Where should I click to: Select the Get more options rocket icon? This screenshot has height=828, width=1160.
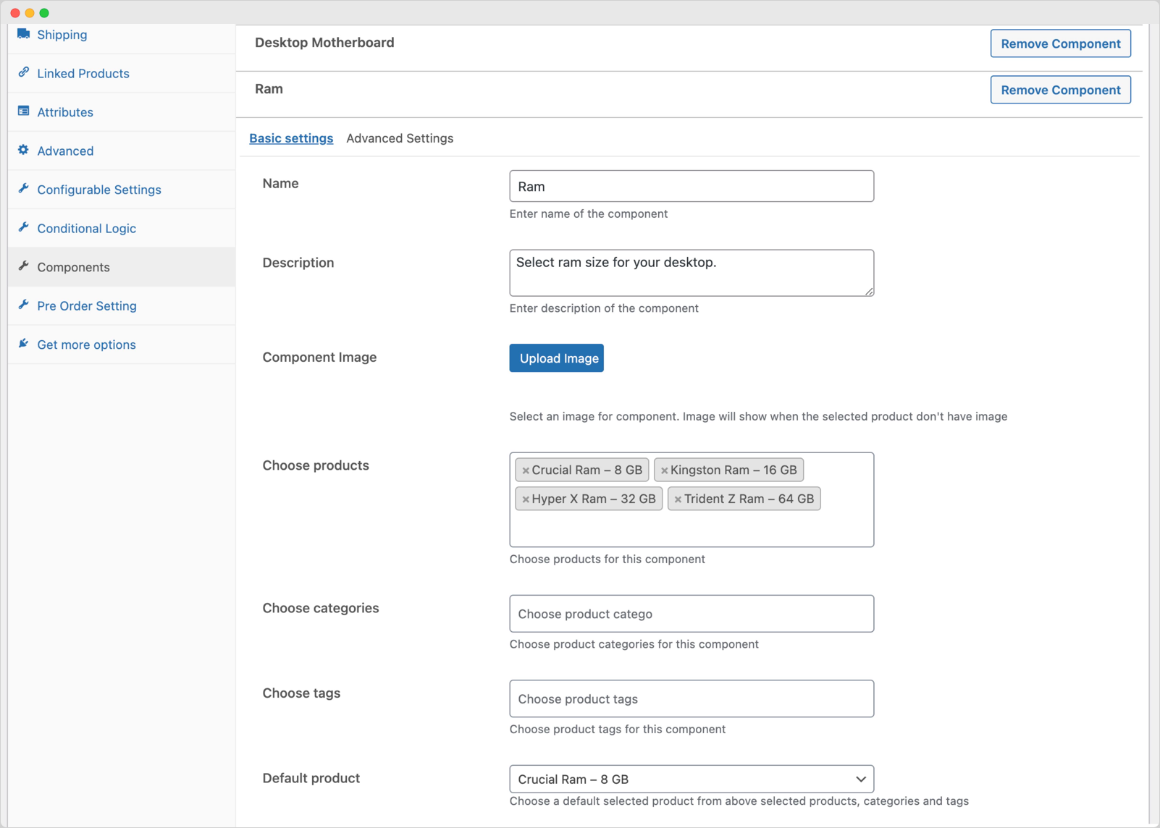[x=24, y=345]
